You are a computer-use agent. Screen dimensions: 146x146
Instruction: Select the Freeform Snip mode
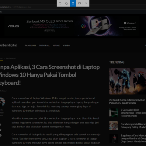[66, 3]
